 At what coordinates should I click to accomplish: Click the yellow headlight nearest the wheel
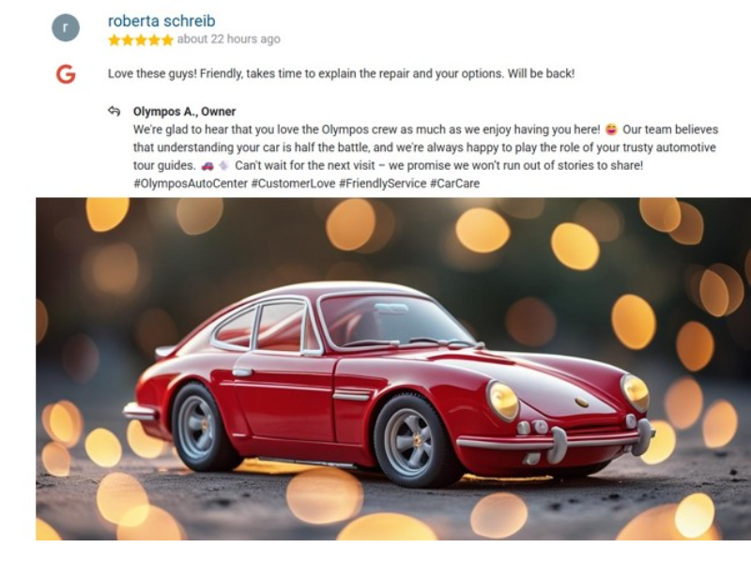pyautogui.click(x=503, y=401)
